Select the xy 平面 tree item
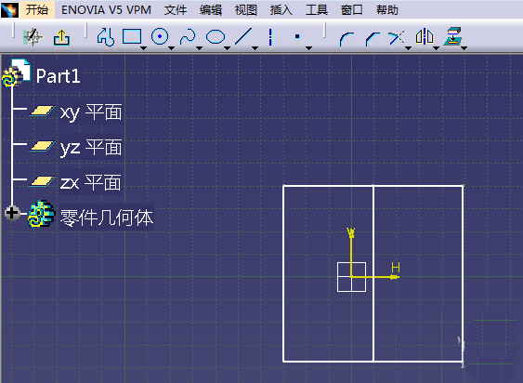Screen dimensions: 523x383 (x=91, y=112)
